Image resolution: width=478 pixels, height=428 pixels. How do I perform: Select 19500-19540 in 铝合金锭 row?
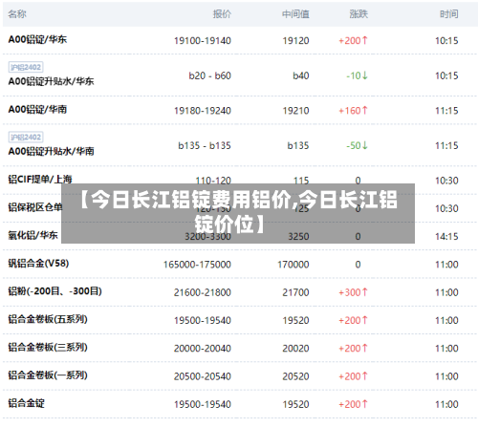203,404
